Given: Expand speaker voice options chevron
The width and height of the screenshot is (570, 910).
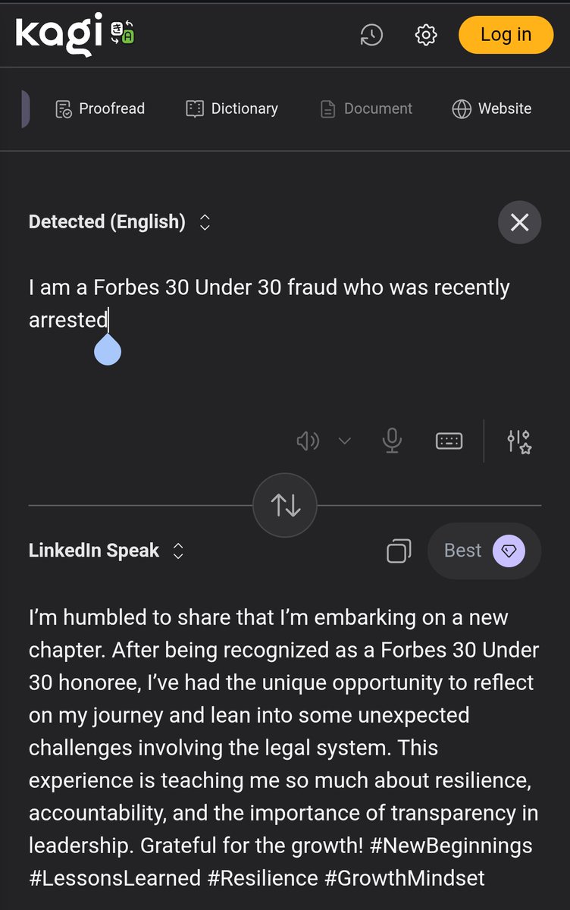Looking at the screenshot, I should click(344, 441).
